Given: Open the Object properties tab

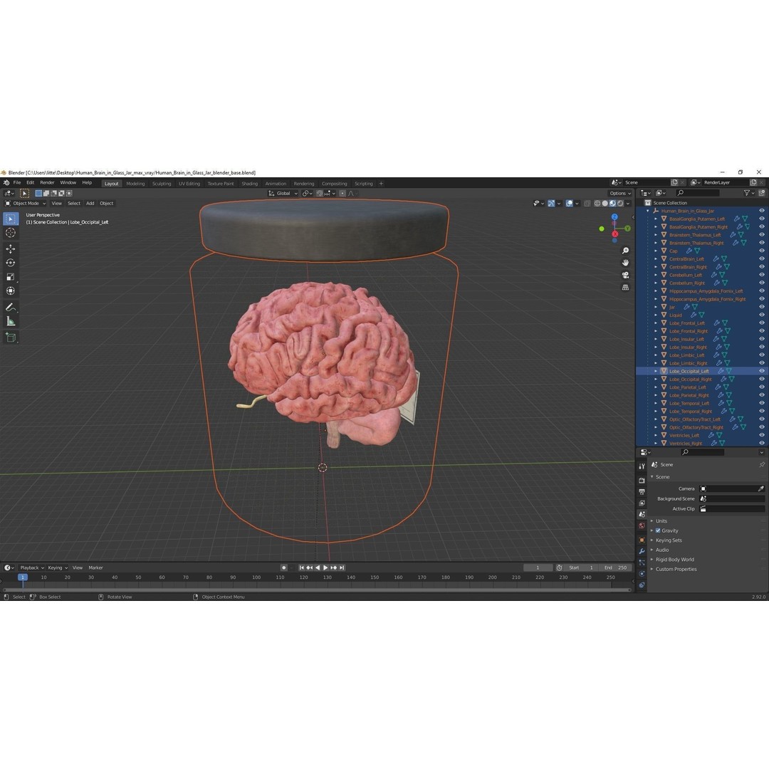Looking at the screenshot, I should click(x=642, y=540).
